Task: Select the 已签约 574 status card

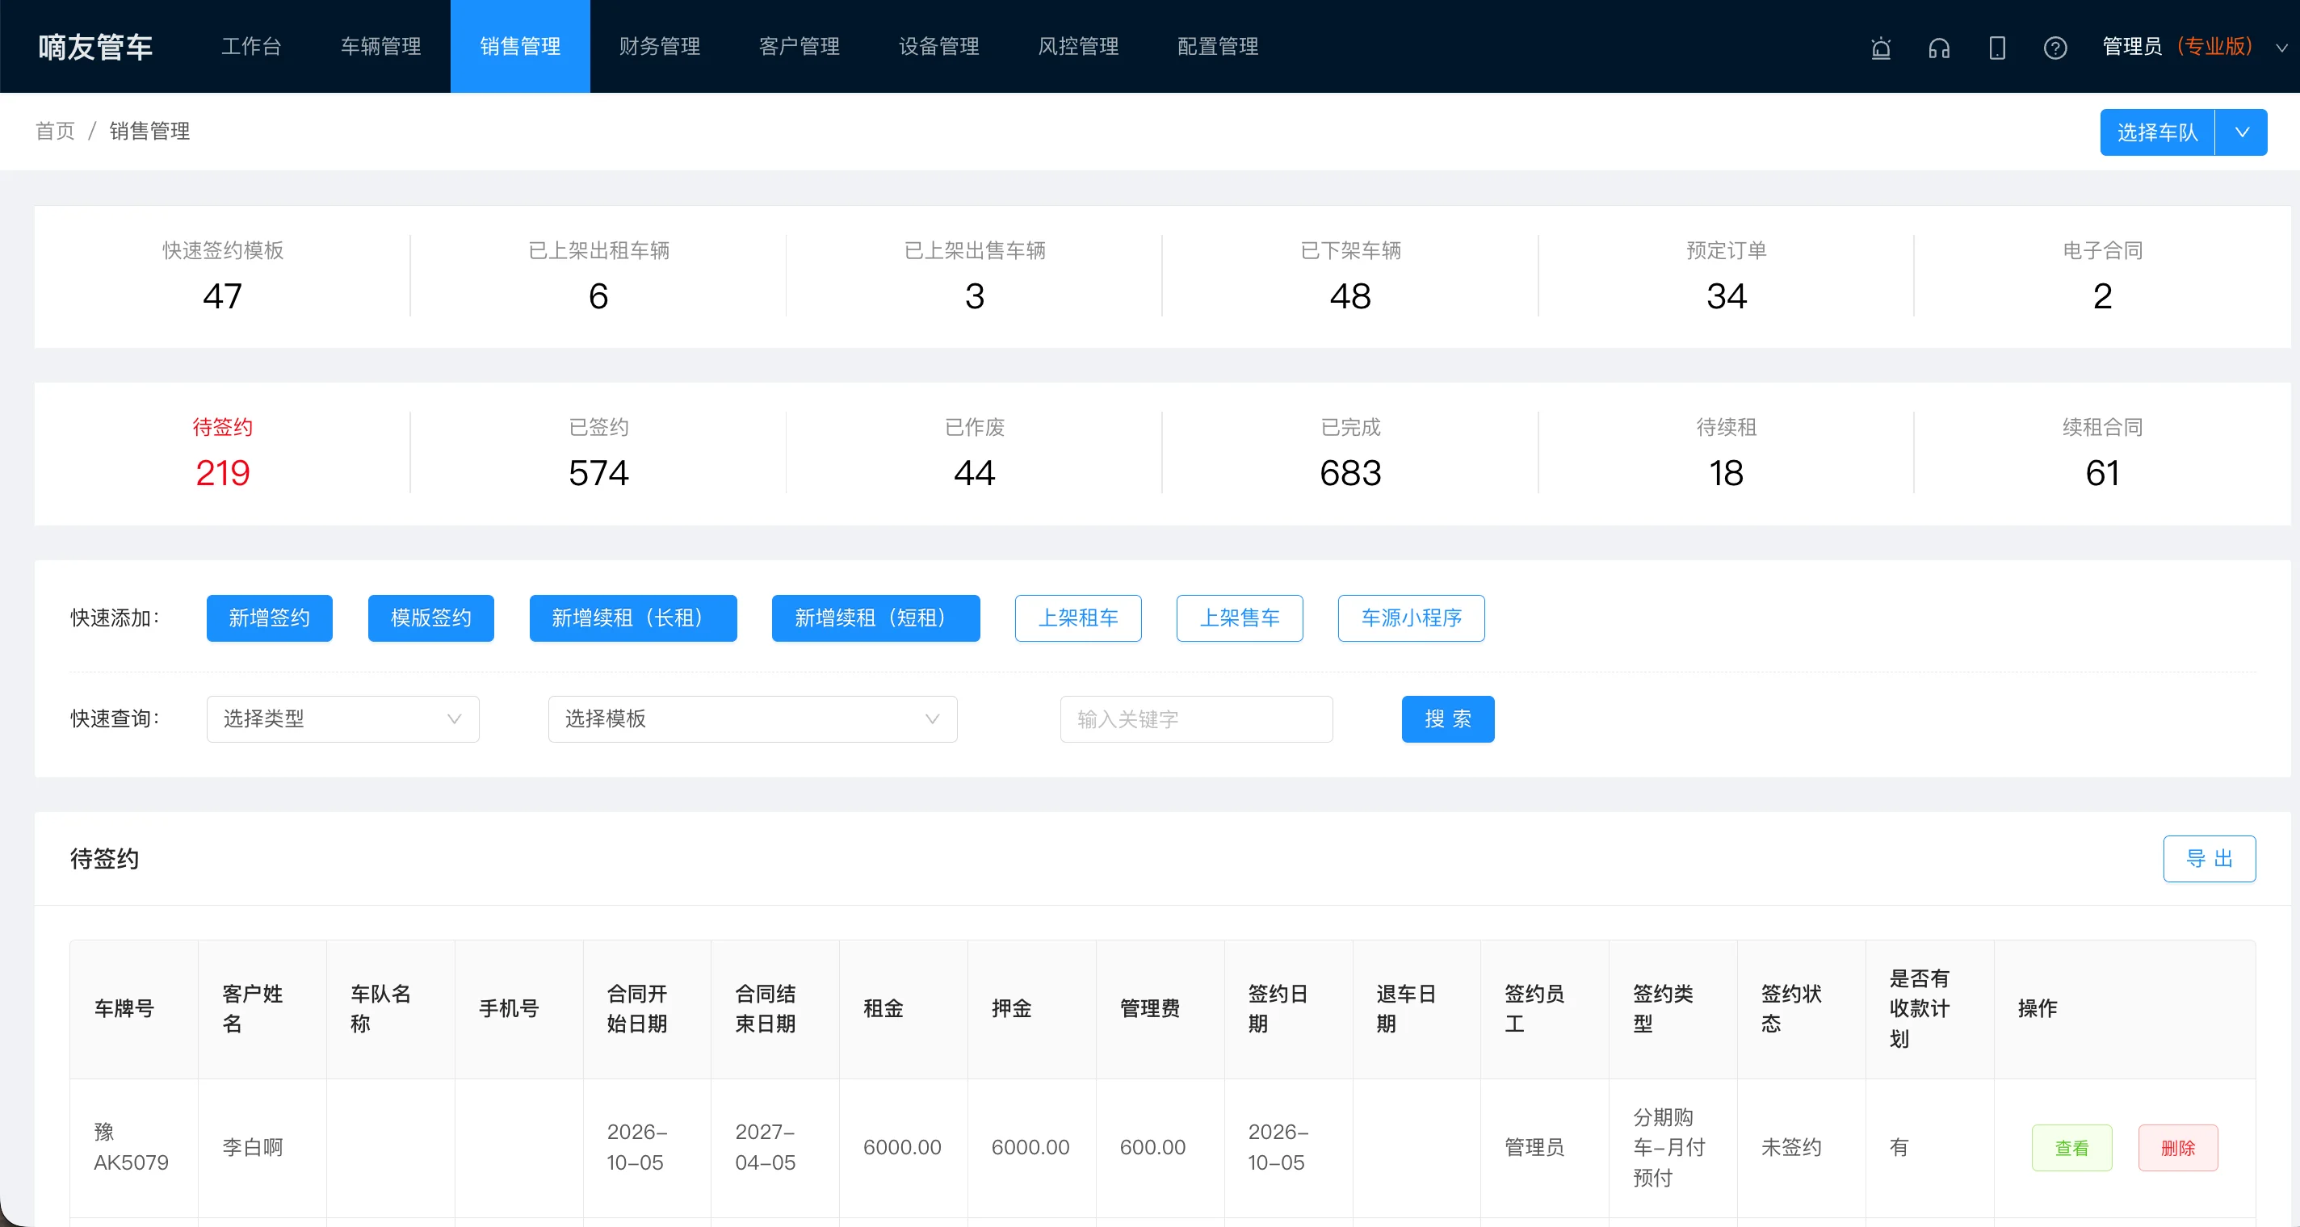Action: pyautogui.click(x=598, y=454)
